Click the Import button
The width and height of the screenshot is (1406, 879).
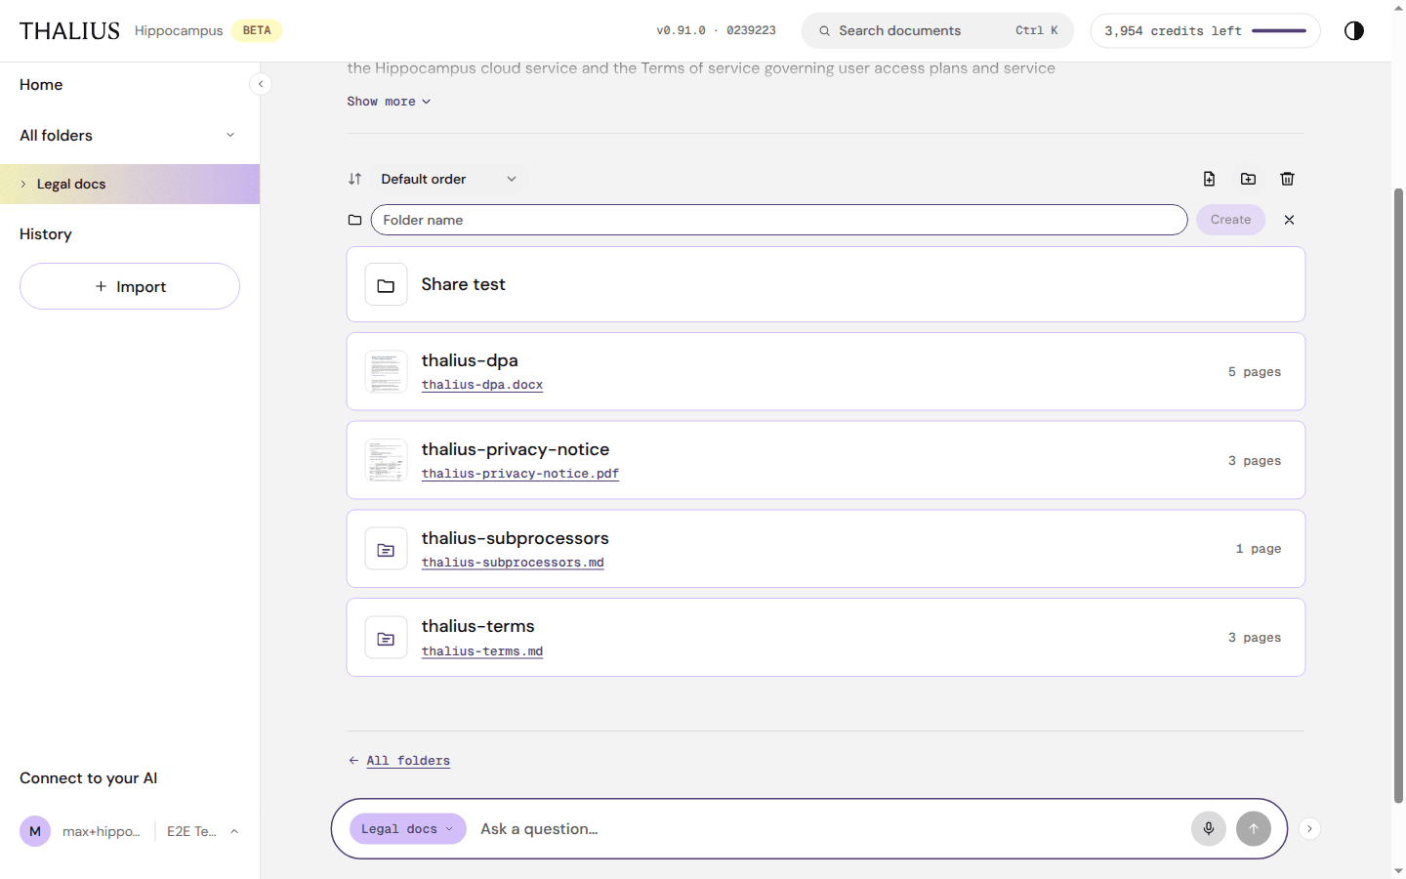coord(130,286)
